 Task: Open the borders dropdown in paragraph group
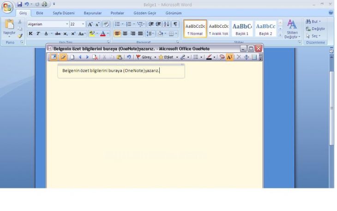coord(176,34)
